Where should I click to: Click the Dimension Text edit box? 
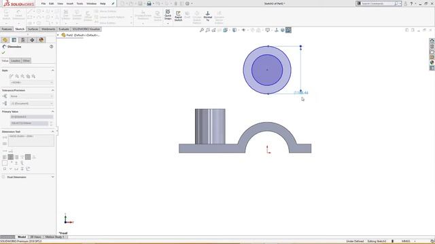click(31, 140)
